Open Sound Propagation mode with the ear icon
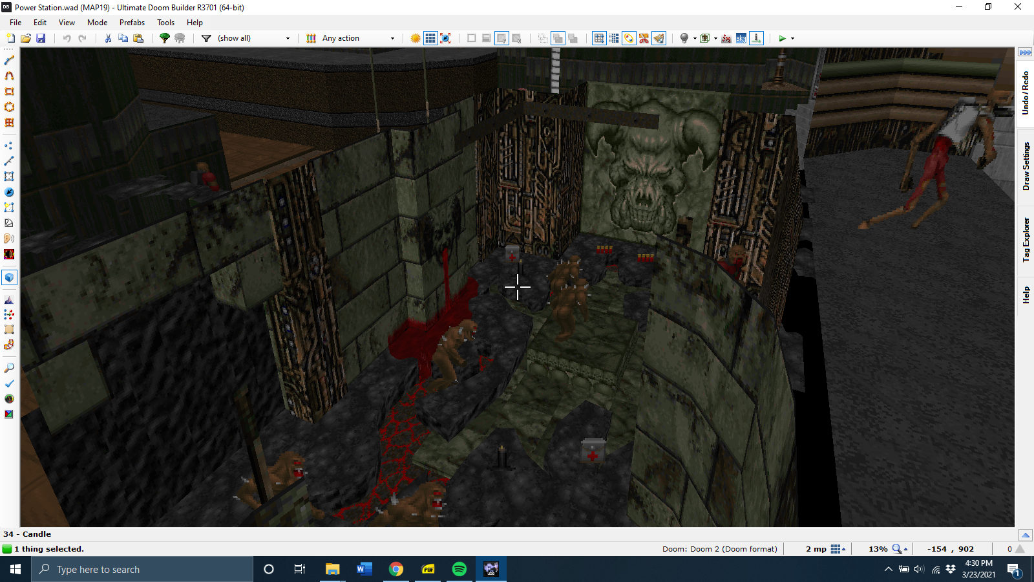 coord(9,239)
